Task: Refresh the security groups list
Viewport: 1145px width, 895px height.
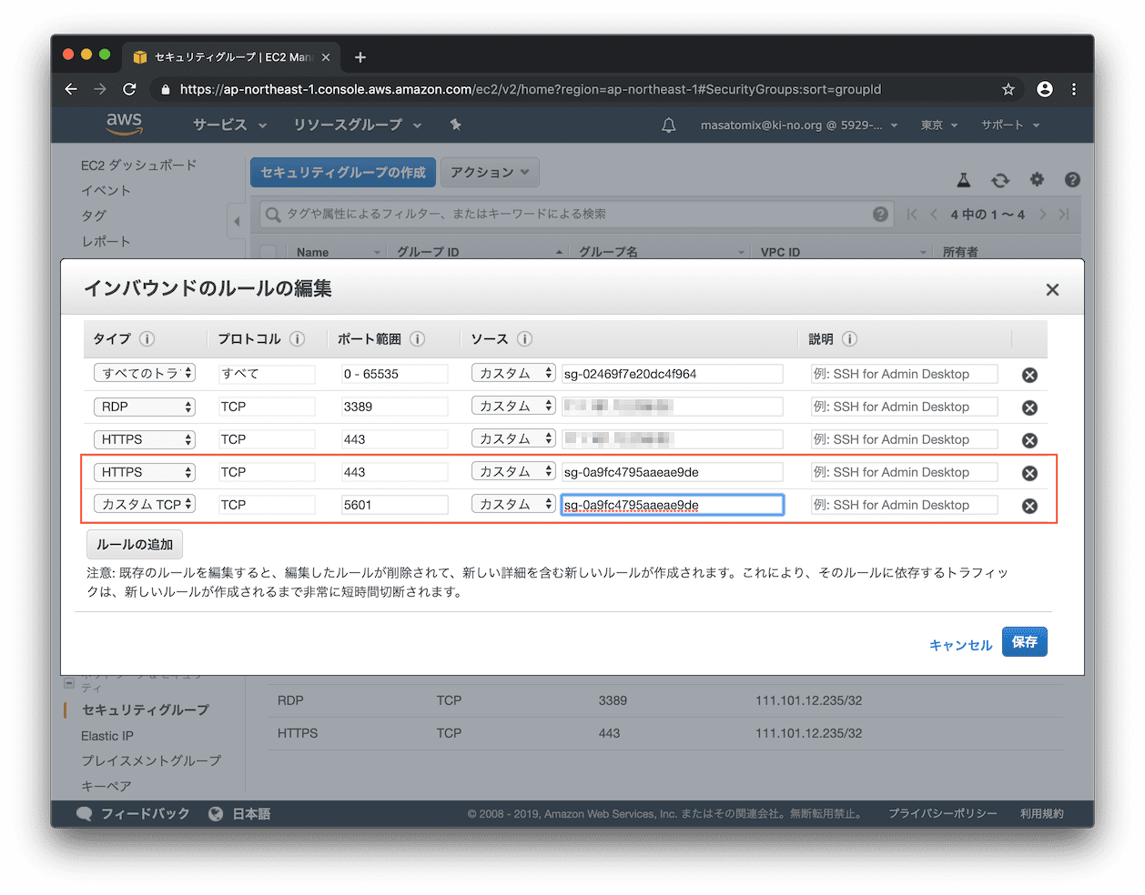Action: click(x=1000, y=180)
